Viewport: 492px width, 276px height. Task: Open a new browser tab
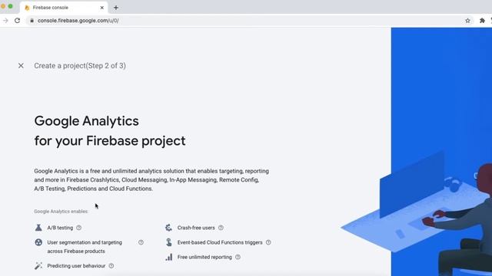point(116,8)
